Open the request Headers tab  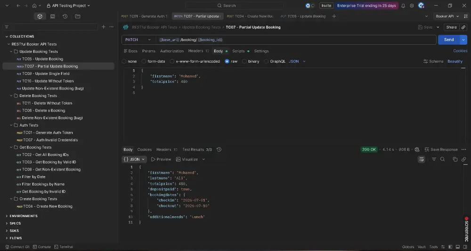(x=199, y=51)
